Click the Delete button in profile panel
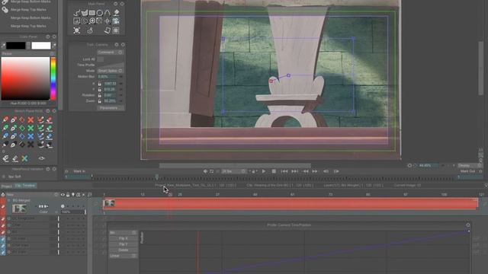Viewport: 488px width, 274px height. click(123, 250)
